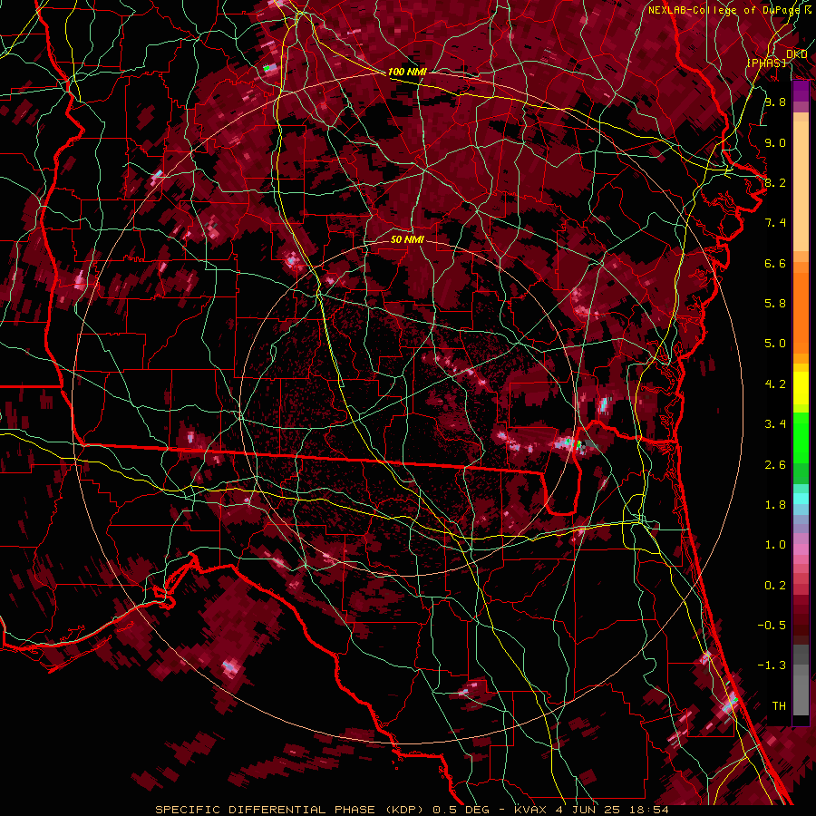
Task: Click the 0.2 legend value
Action: tap(775, 586)
